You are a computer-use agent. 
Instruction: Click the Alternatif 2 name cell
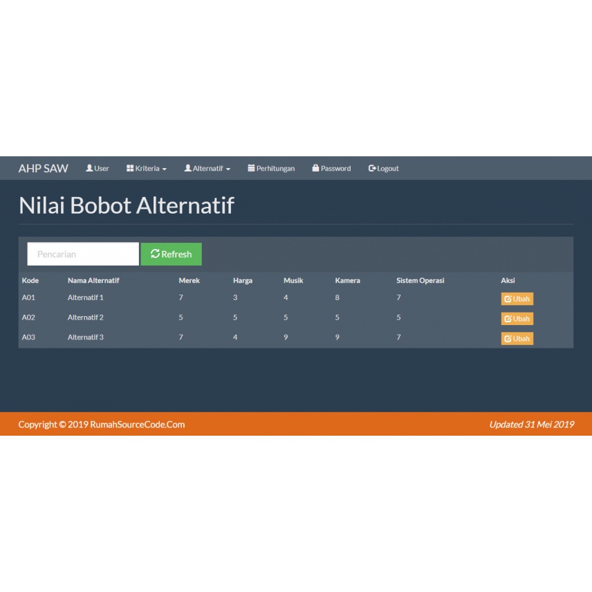(x=85, y=317)
